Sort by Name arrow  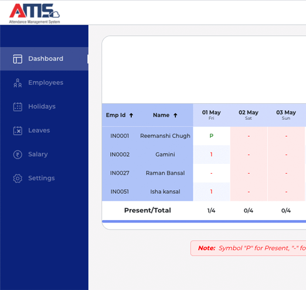point(175,115)
